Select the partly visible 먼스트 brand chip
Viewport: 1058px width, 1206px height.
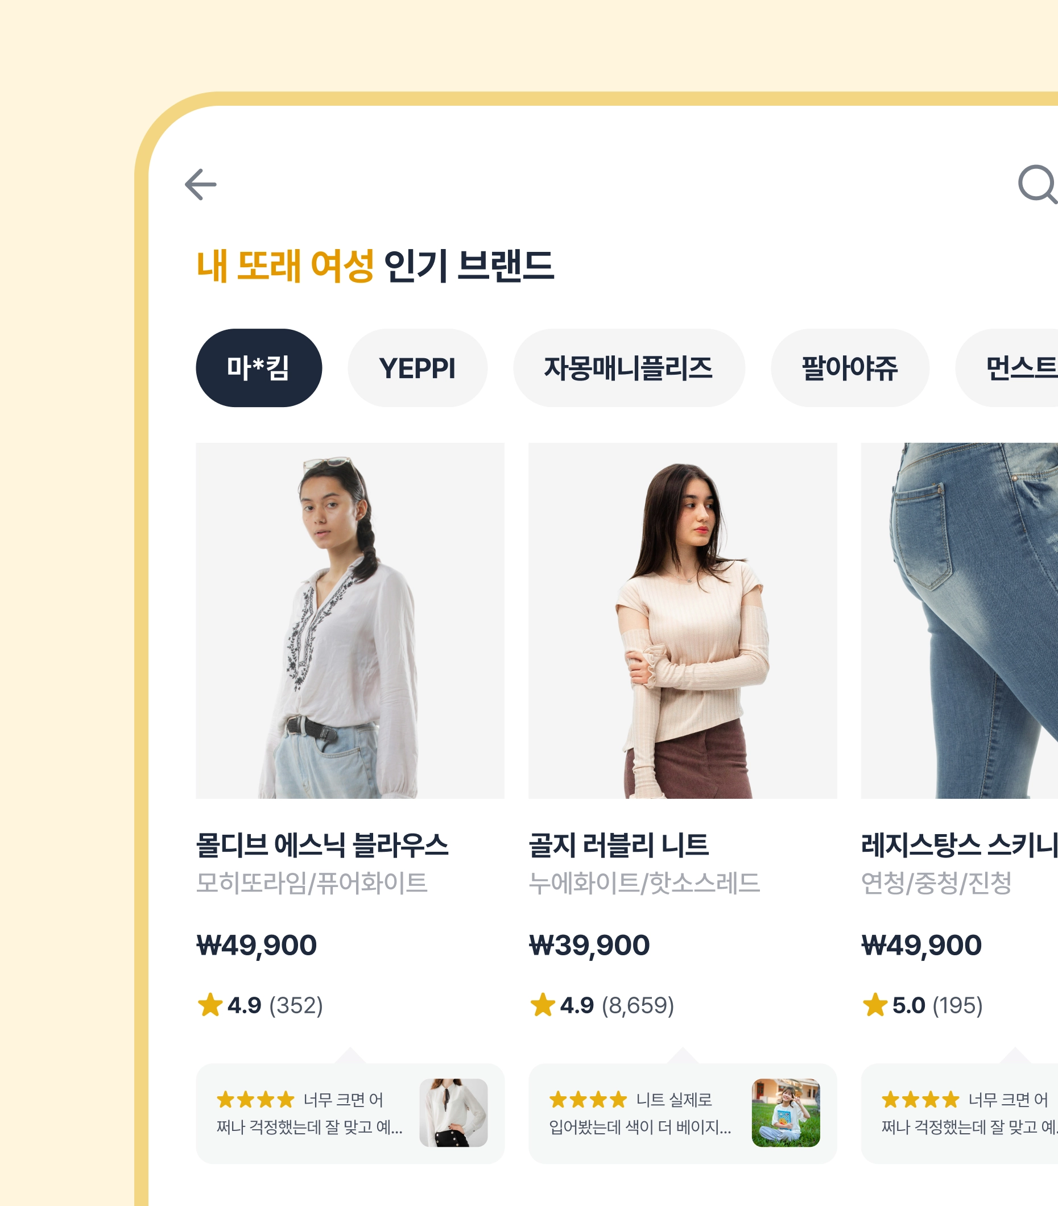pos(1007,367)
